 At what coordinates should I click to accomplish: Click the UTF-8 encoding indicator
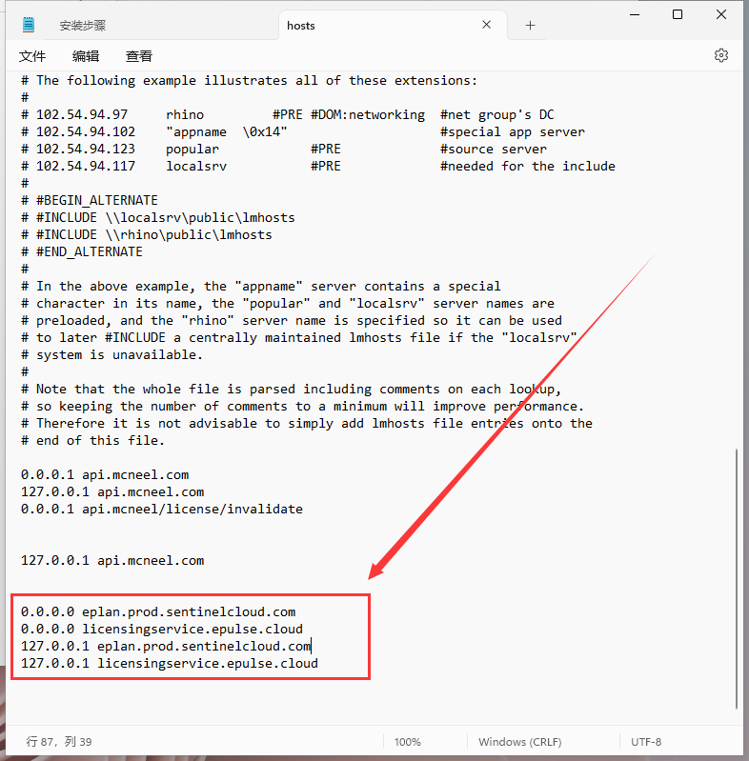click(645, 742)
